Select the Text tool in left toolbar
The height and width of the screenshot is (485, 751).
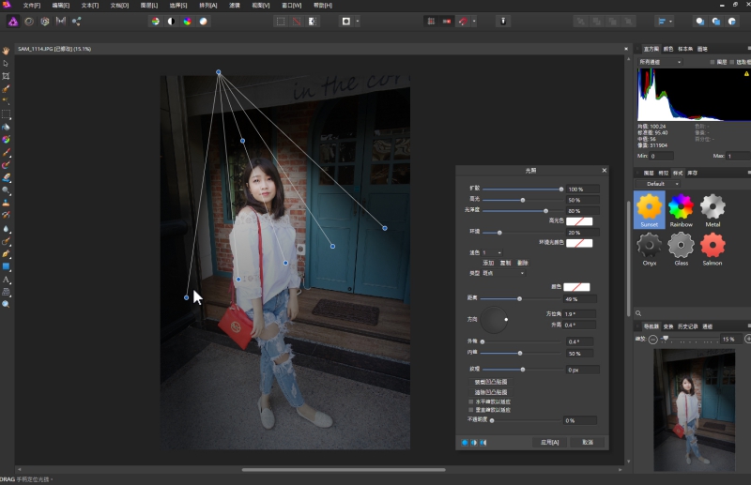(x=6, y=280)
